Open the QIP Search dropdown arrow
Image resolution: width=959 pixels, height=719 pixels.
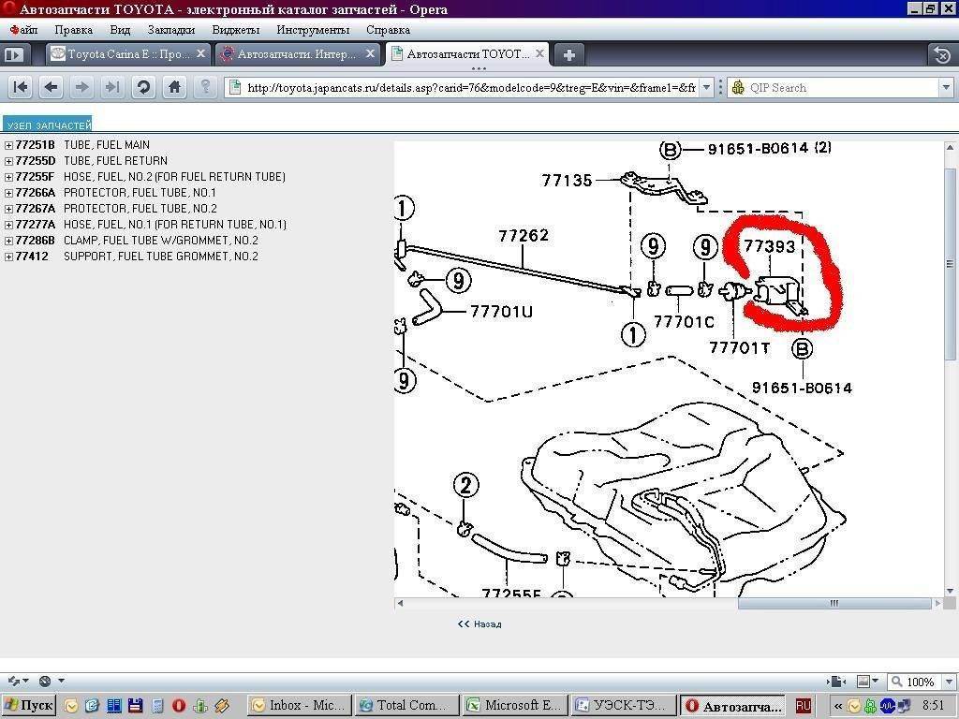[x=945, y=87]
